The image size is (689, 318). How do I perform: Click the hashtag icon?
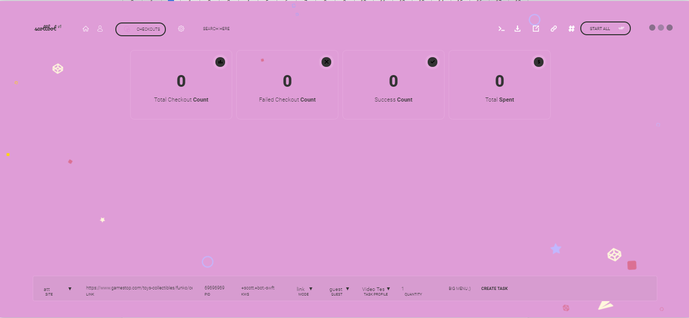click(572, 29)
